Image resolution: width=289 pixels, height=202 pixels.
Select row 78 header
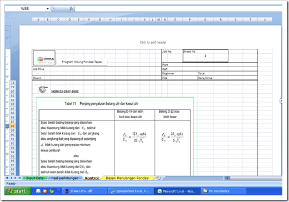point(12,83)
